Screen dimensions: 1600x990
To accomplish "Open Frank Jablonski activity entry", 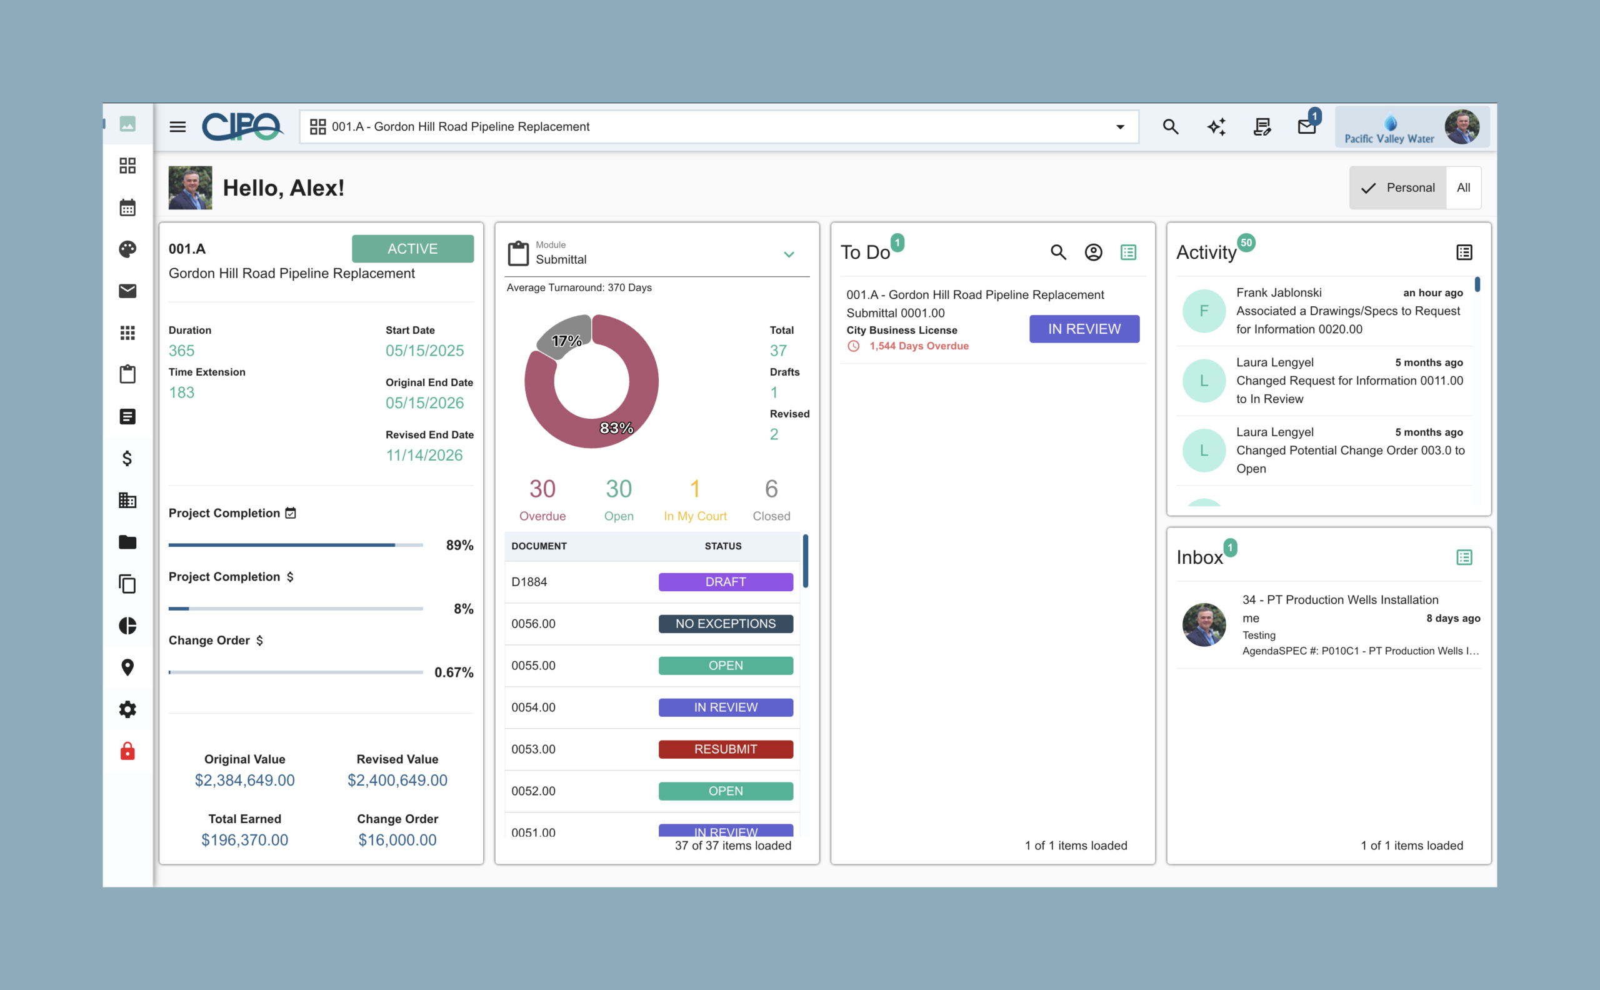I will coord(1324,311).
